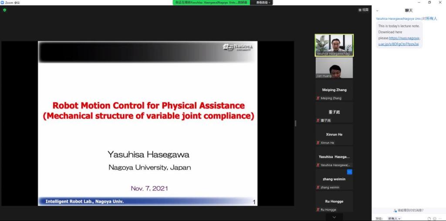Click muted mic icon for Ru Hongge
Image resolution: width=446 pixels, height=221 pixels.
318,210
